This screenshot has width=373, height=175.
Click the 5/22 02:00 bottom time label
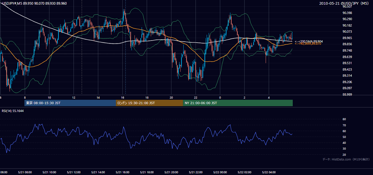click(x=244, y=172)
